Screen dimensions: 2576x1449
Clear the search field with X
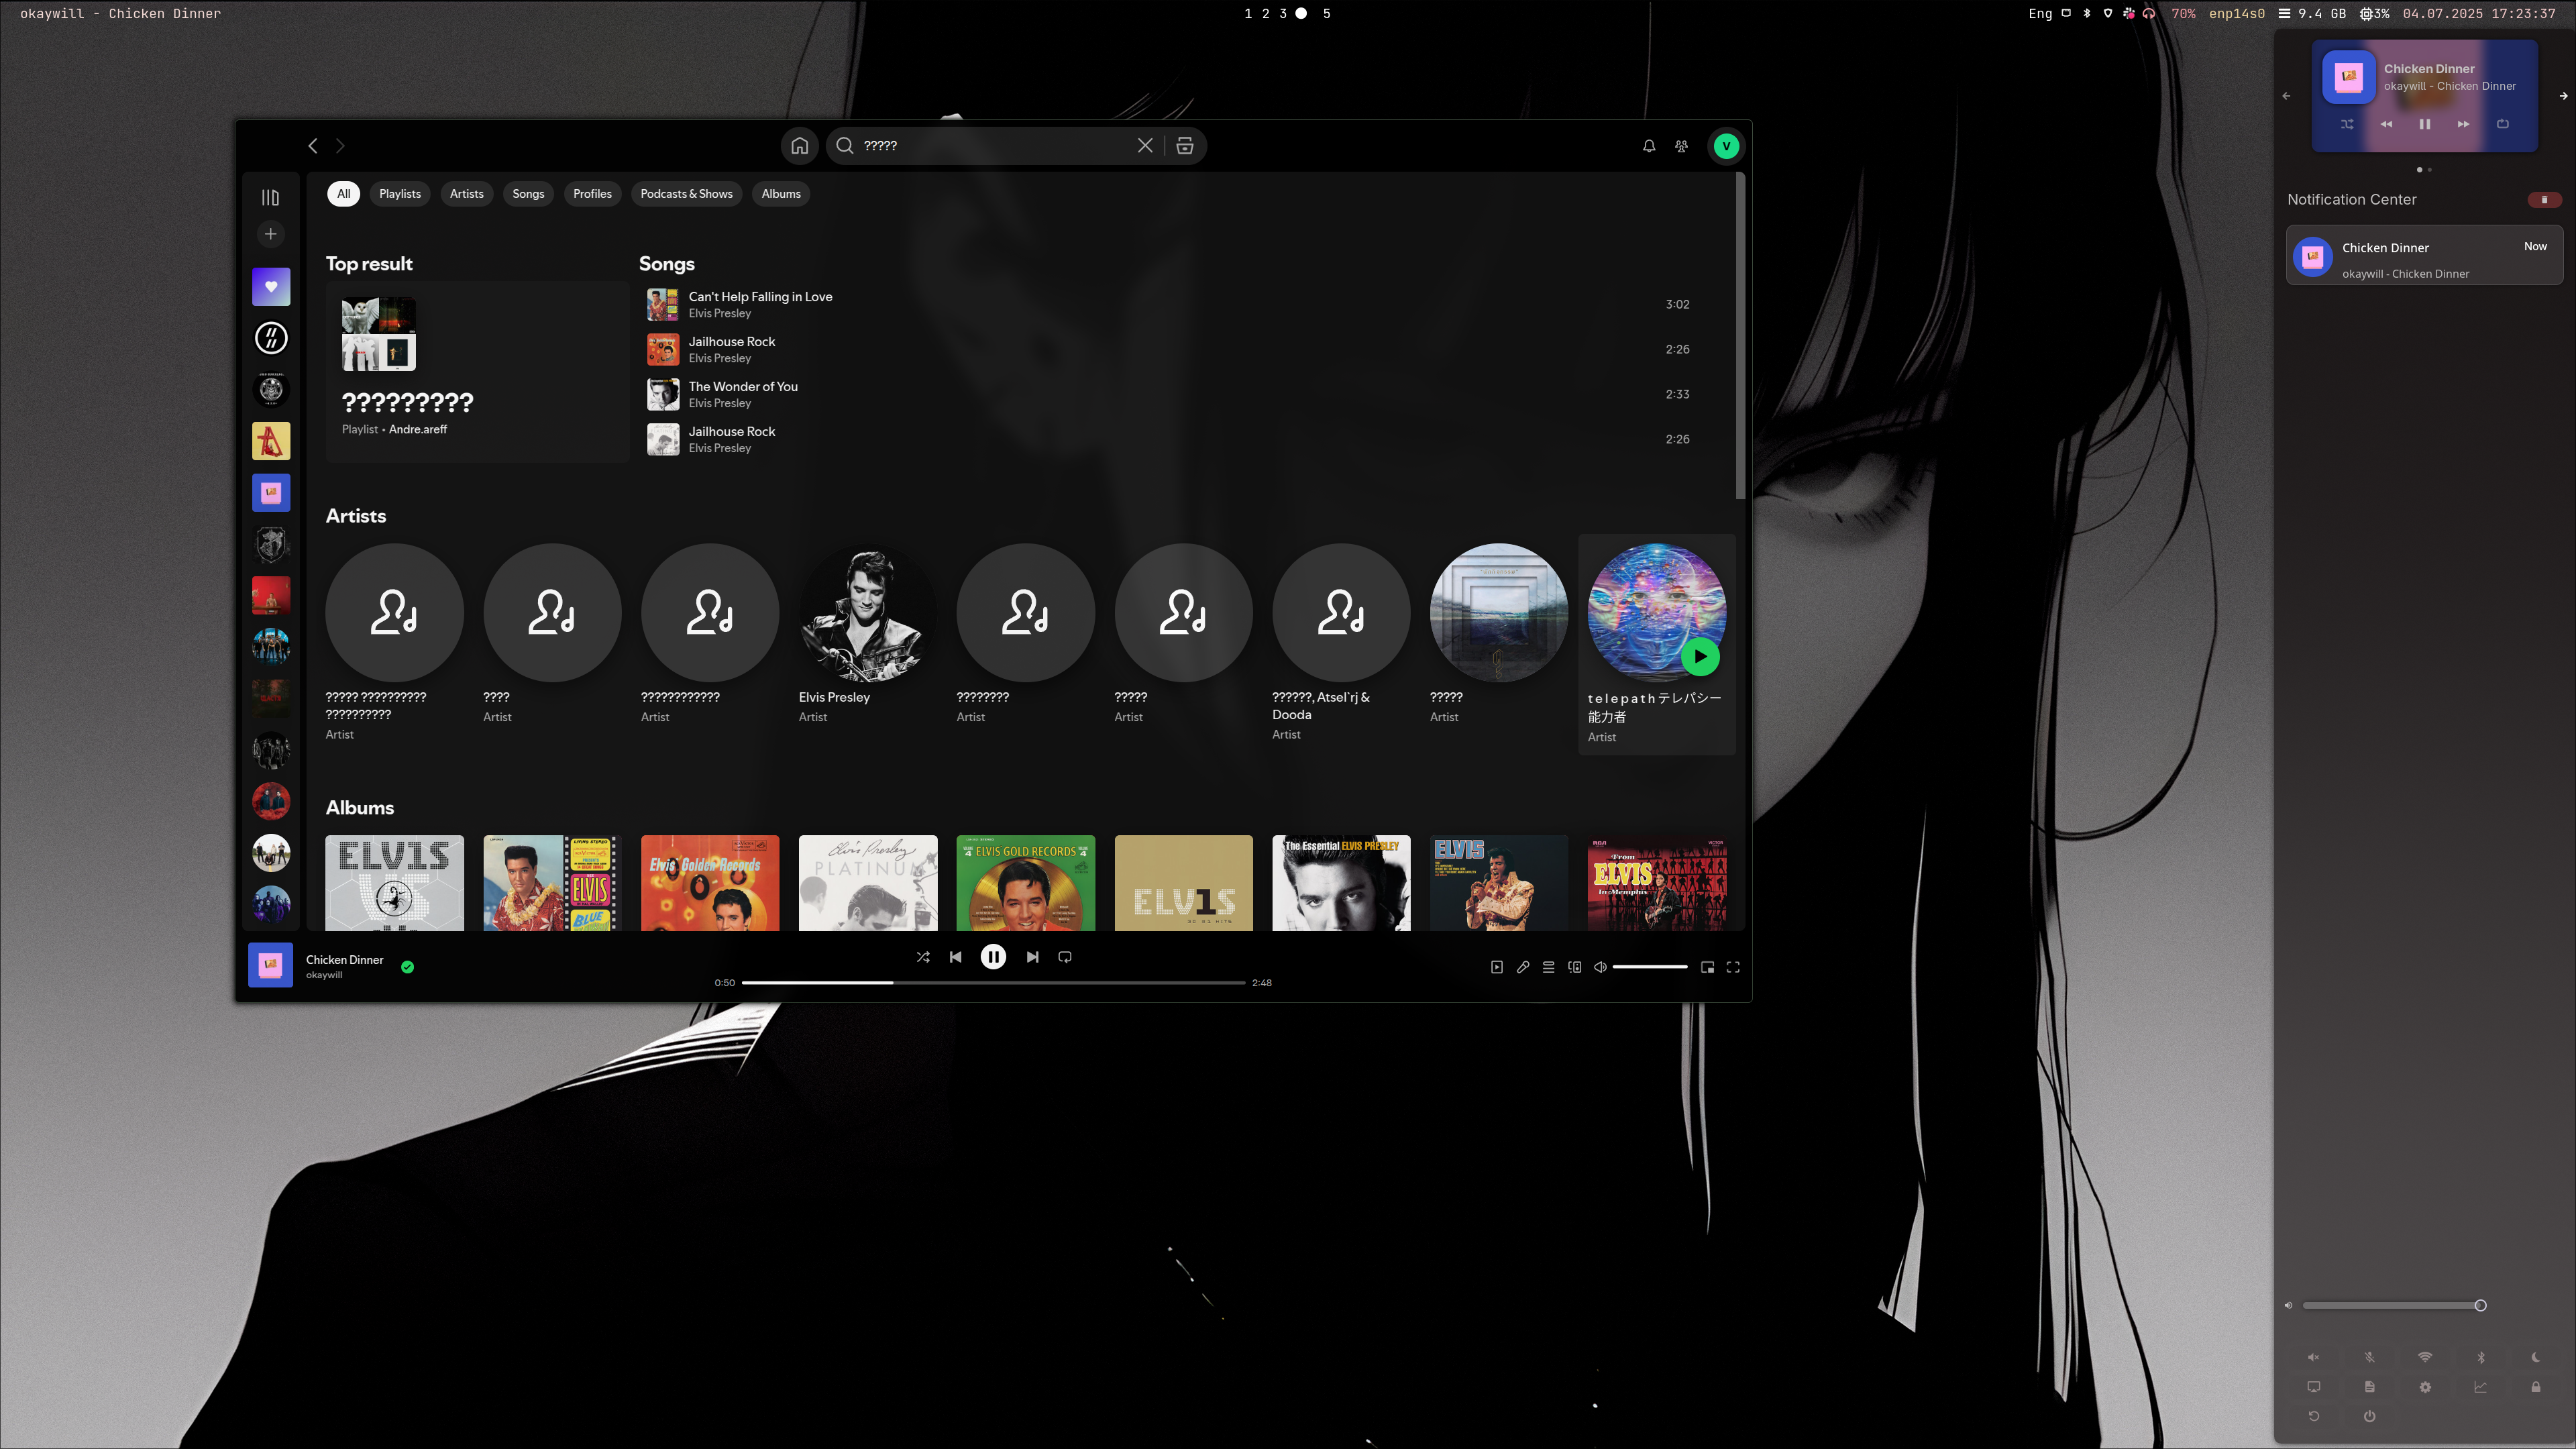coord(1145,146)
